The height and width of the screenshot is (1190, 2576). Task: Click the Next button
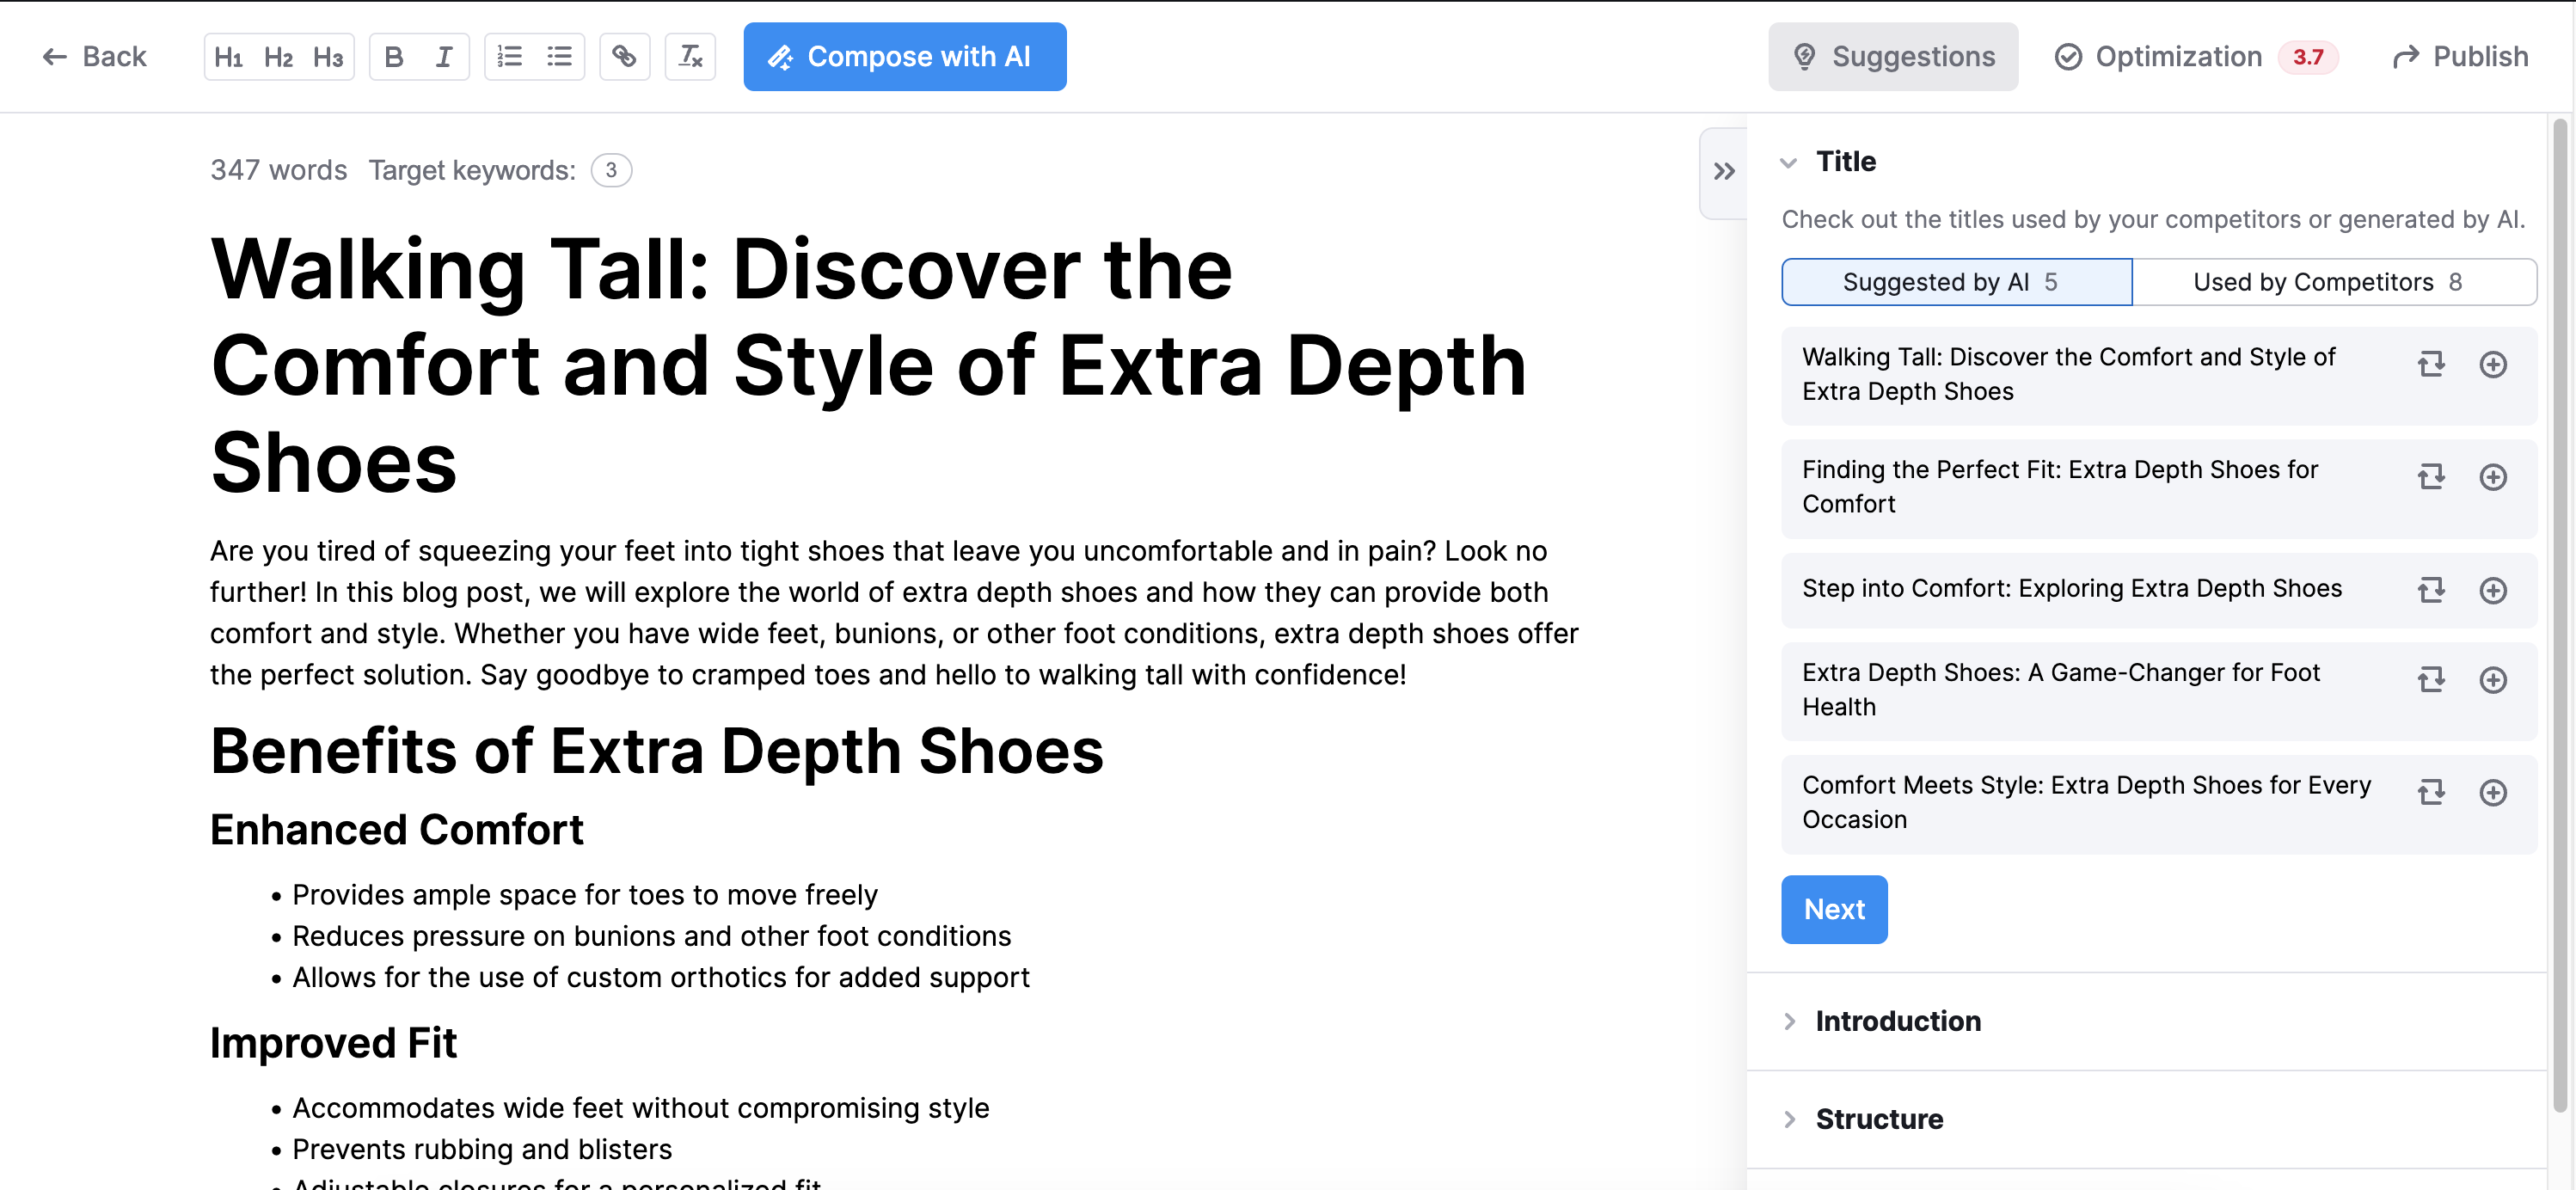tap(1834, 909)
